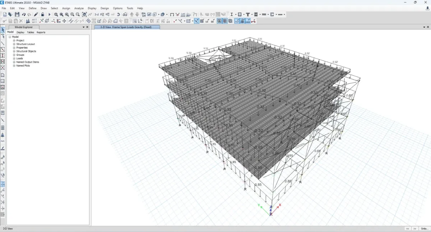Open the Options menu
This screenshot has width=431, height=232.
click(x=117, y=8)
